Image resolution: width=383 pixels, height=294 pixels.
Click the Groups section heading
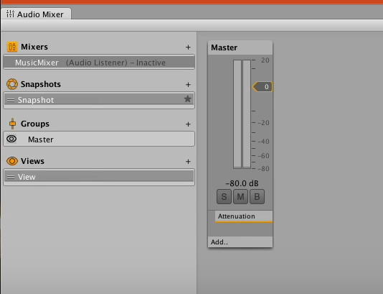35,124
